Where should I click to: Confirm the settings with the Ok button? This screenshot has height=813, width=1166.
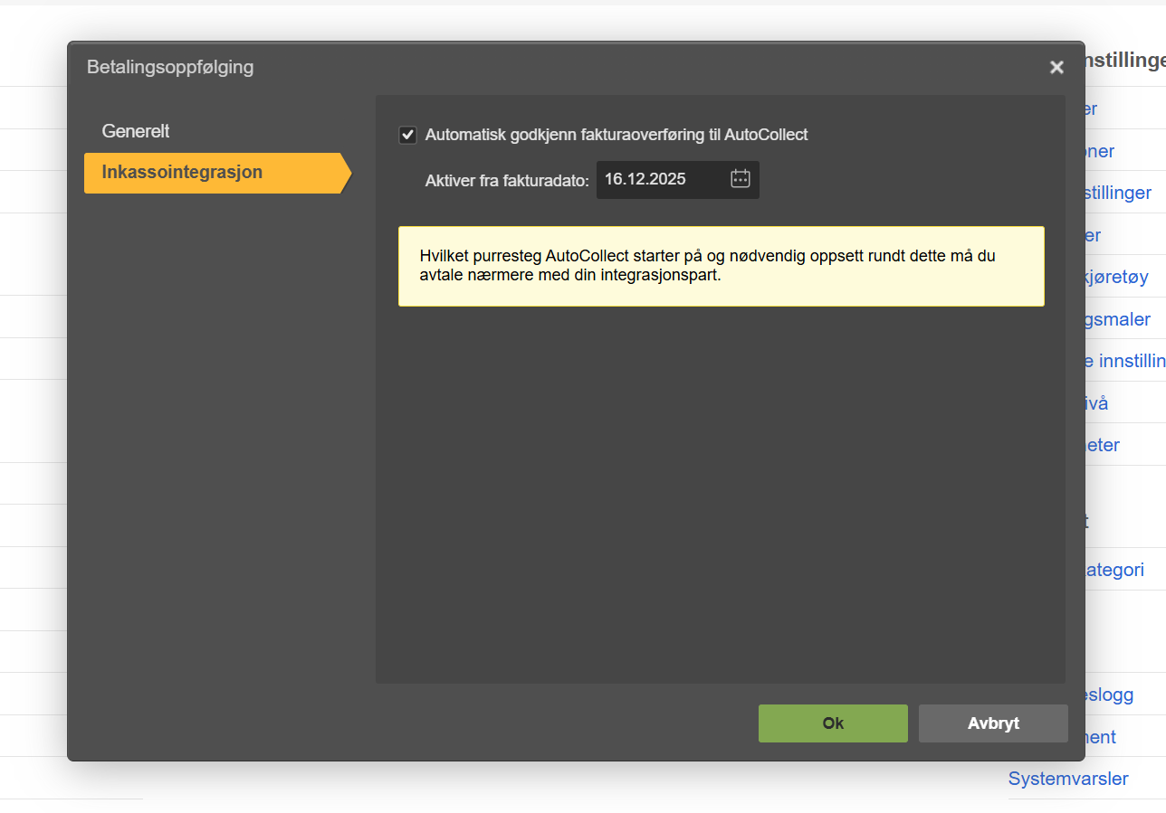[x=832, y=723]
